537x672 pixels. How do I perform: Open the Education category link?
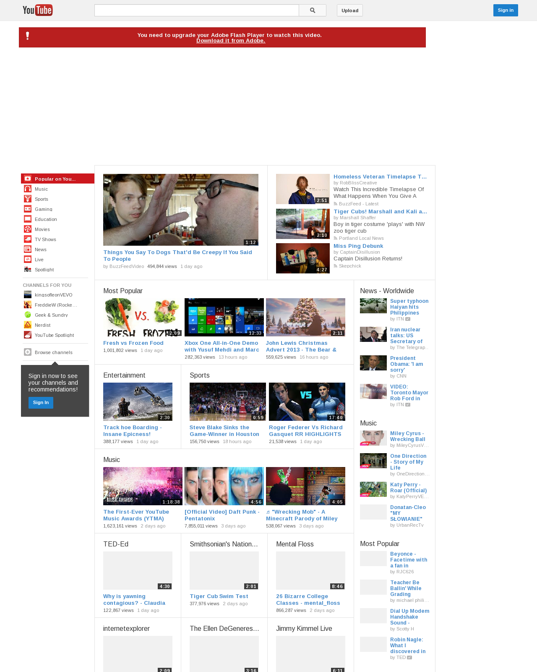point(46,219)
